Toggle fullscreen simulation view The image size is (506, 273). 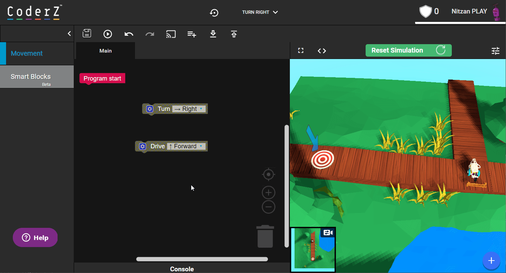tap(301, 51)
